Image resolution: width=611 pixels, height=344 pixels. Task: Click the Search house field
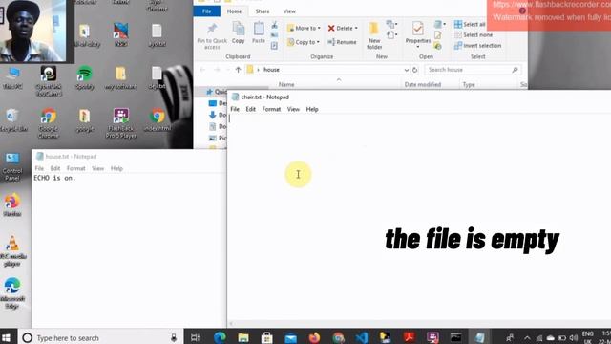pyautogui.click(x=473, y=70)
